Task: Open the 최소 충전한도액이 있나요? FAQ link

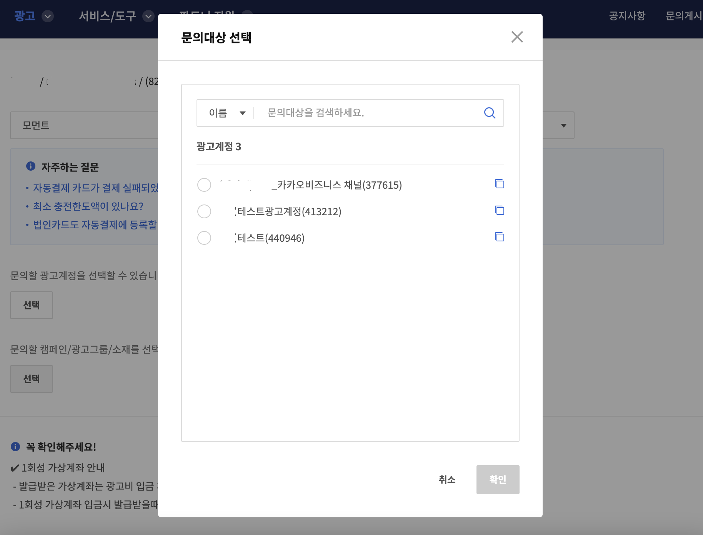Action: [88, 206]
